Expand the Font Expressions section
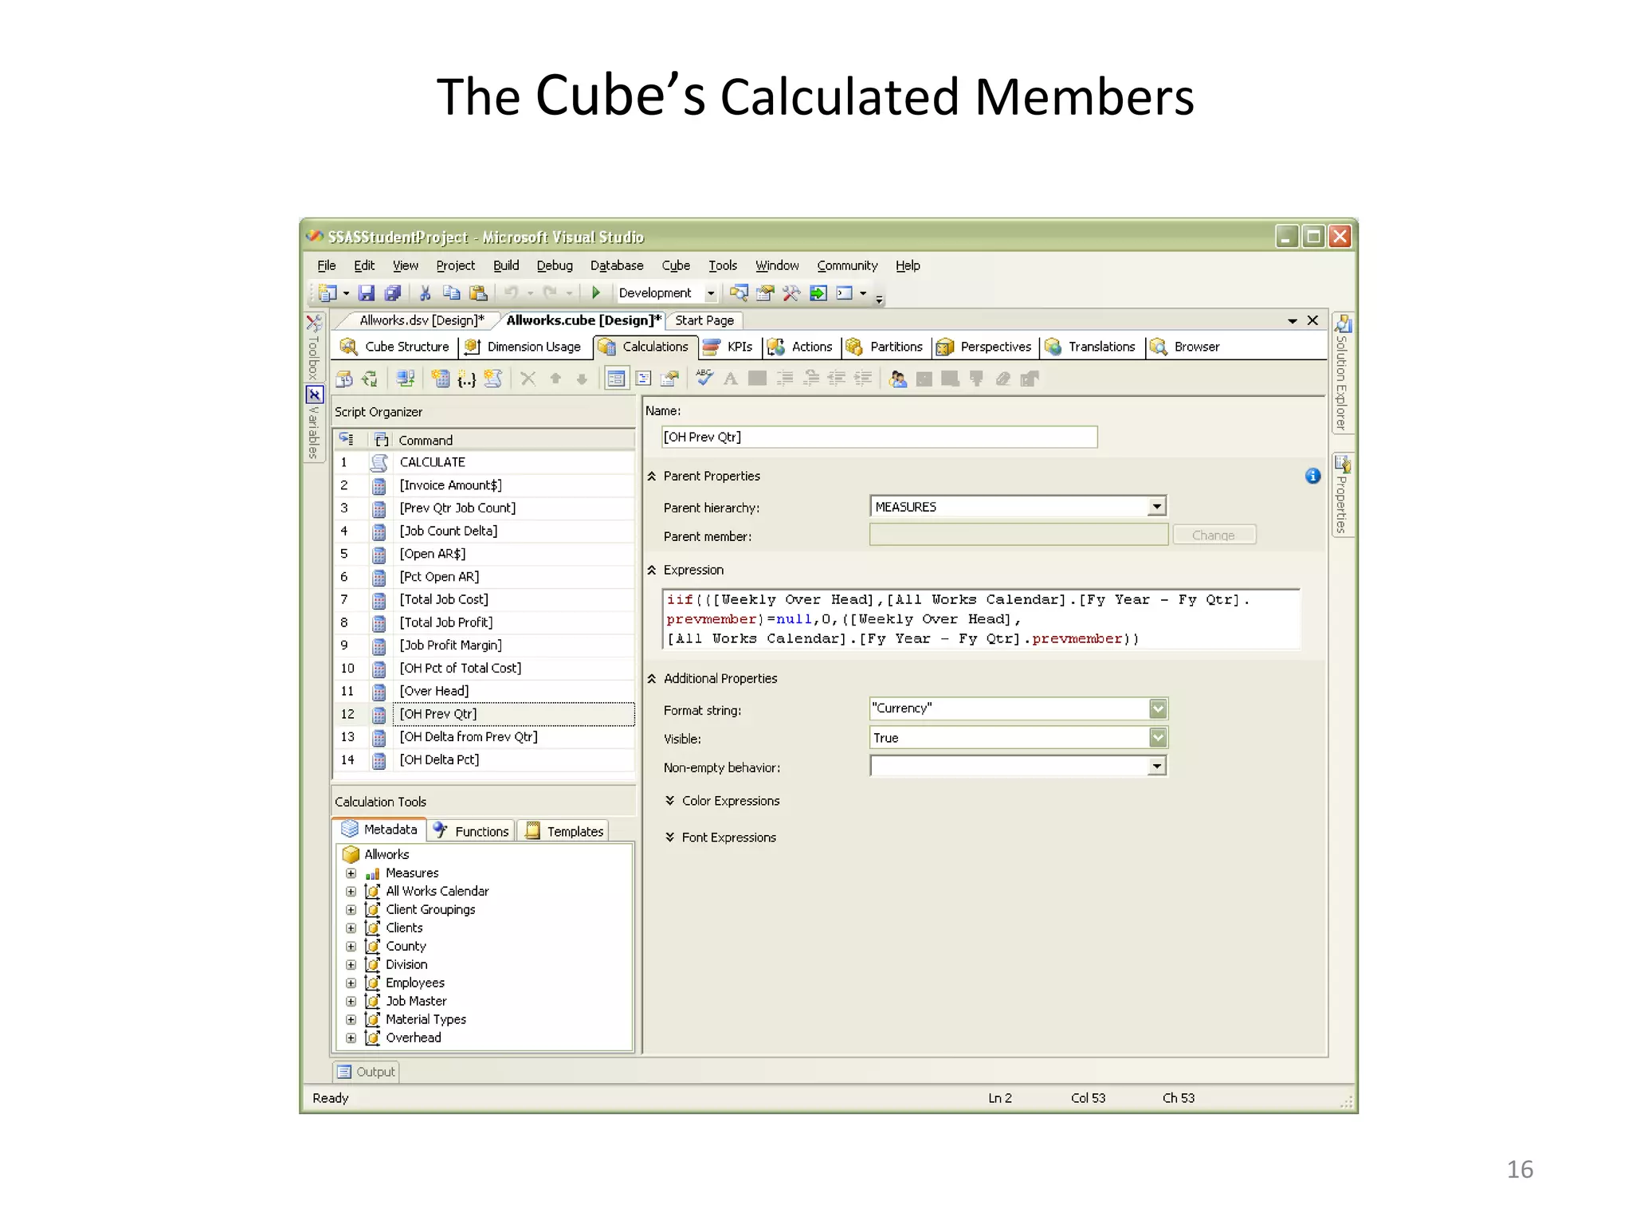 click(x=670, y=838)
